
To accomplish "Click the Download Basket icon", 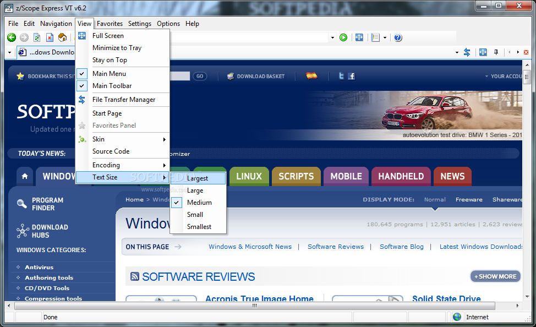I will pos(231,76).
